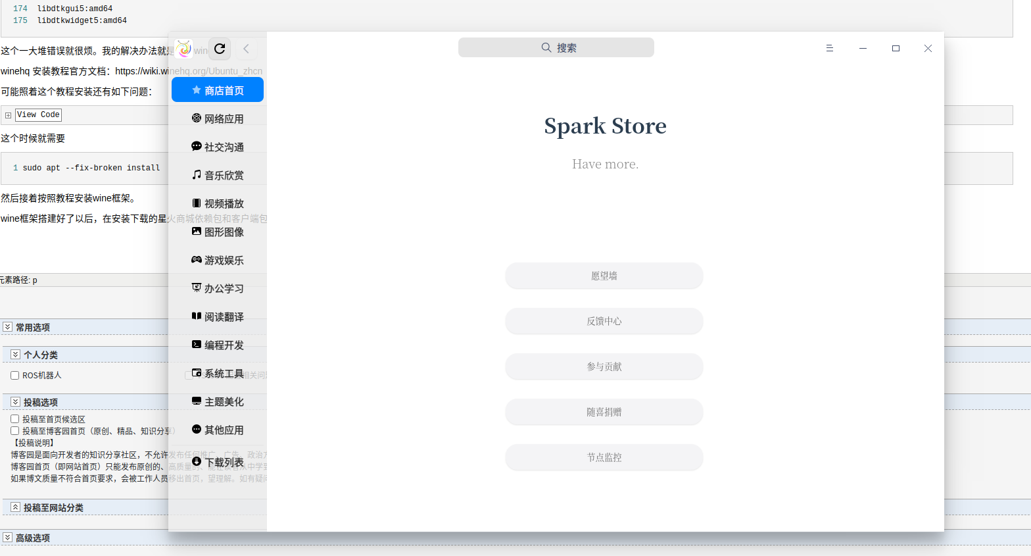The image size is (1031, 556).
Task: Check the 投稿至首页候选区 checkbox
Action: tap(14, 418)
